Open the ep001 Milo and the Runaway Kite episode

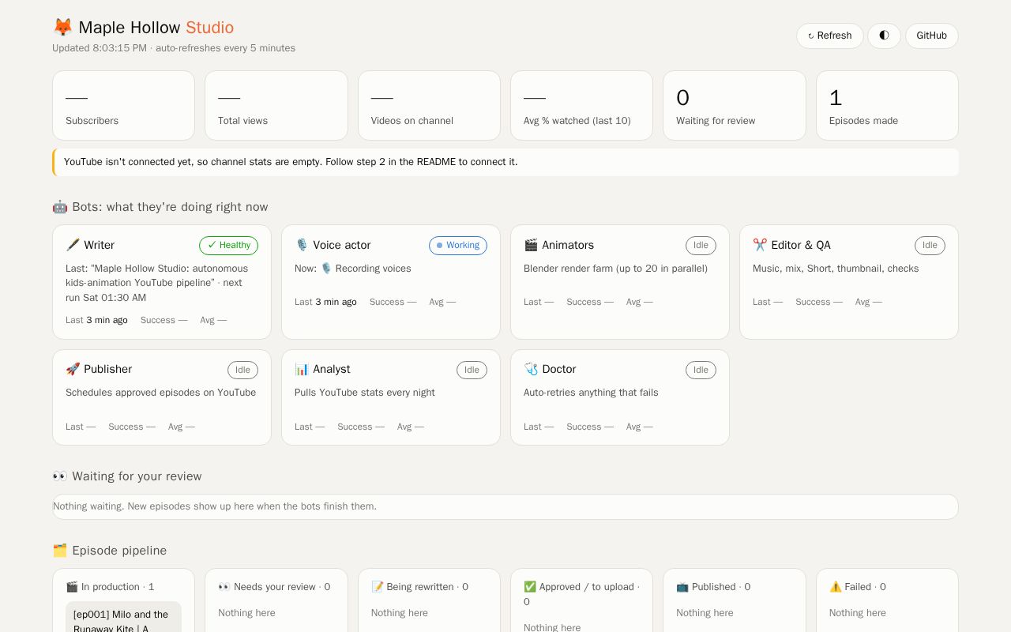coord(123,619)
